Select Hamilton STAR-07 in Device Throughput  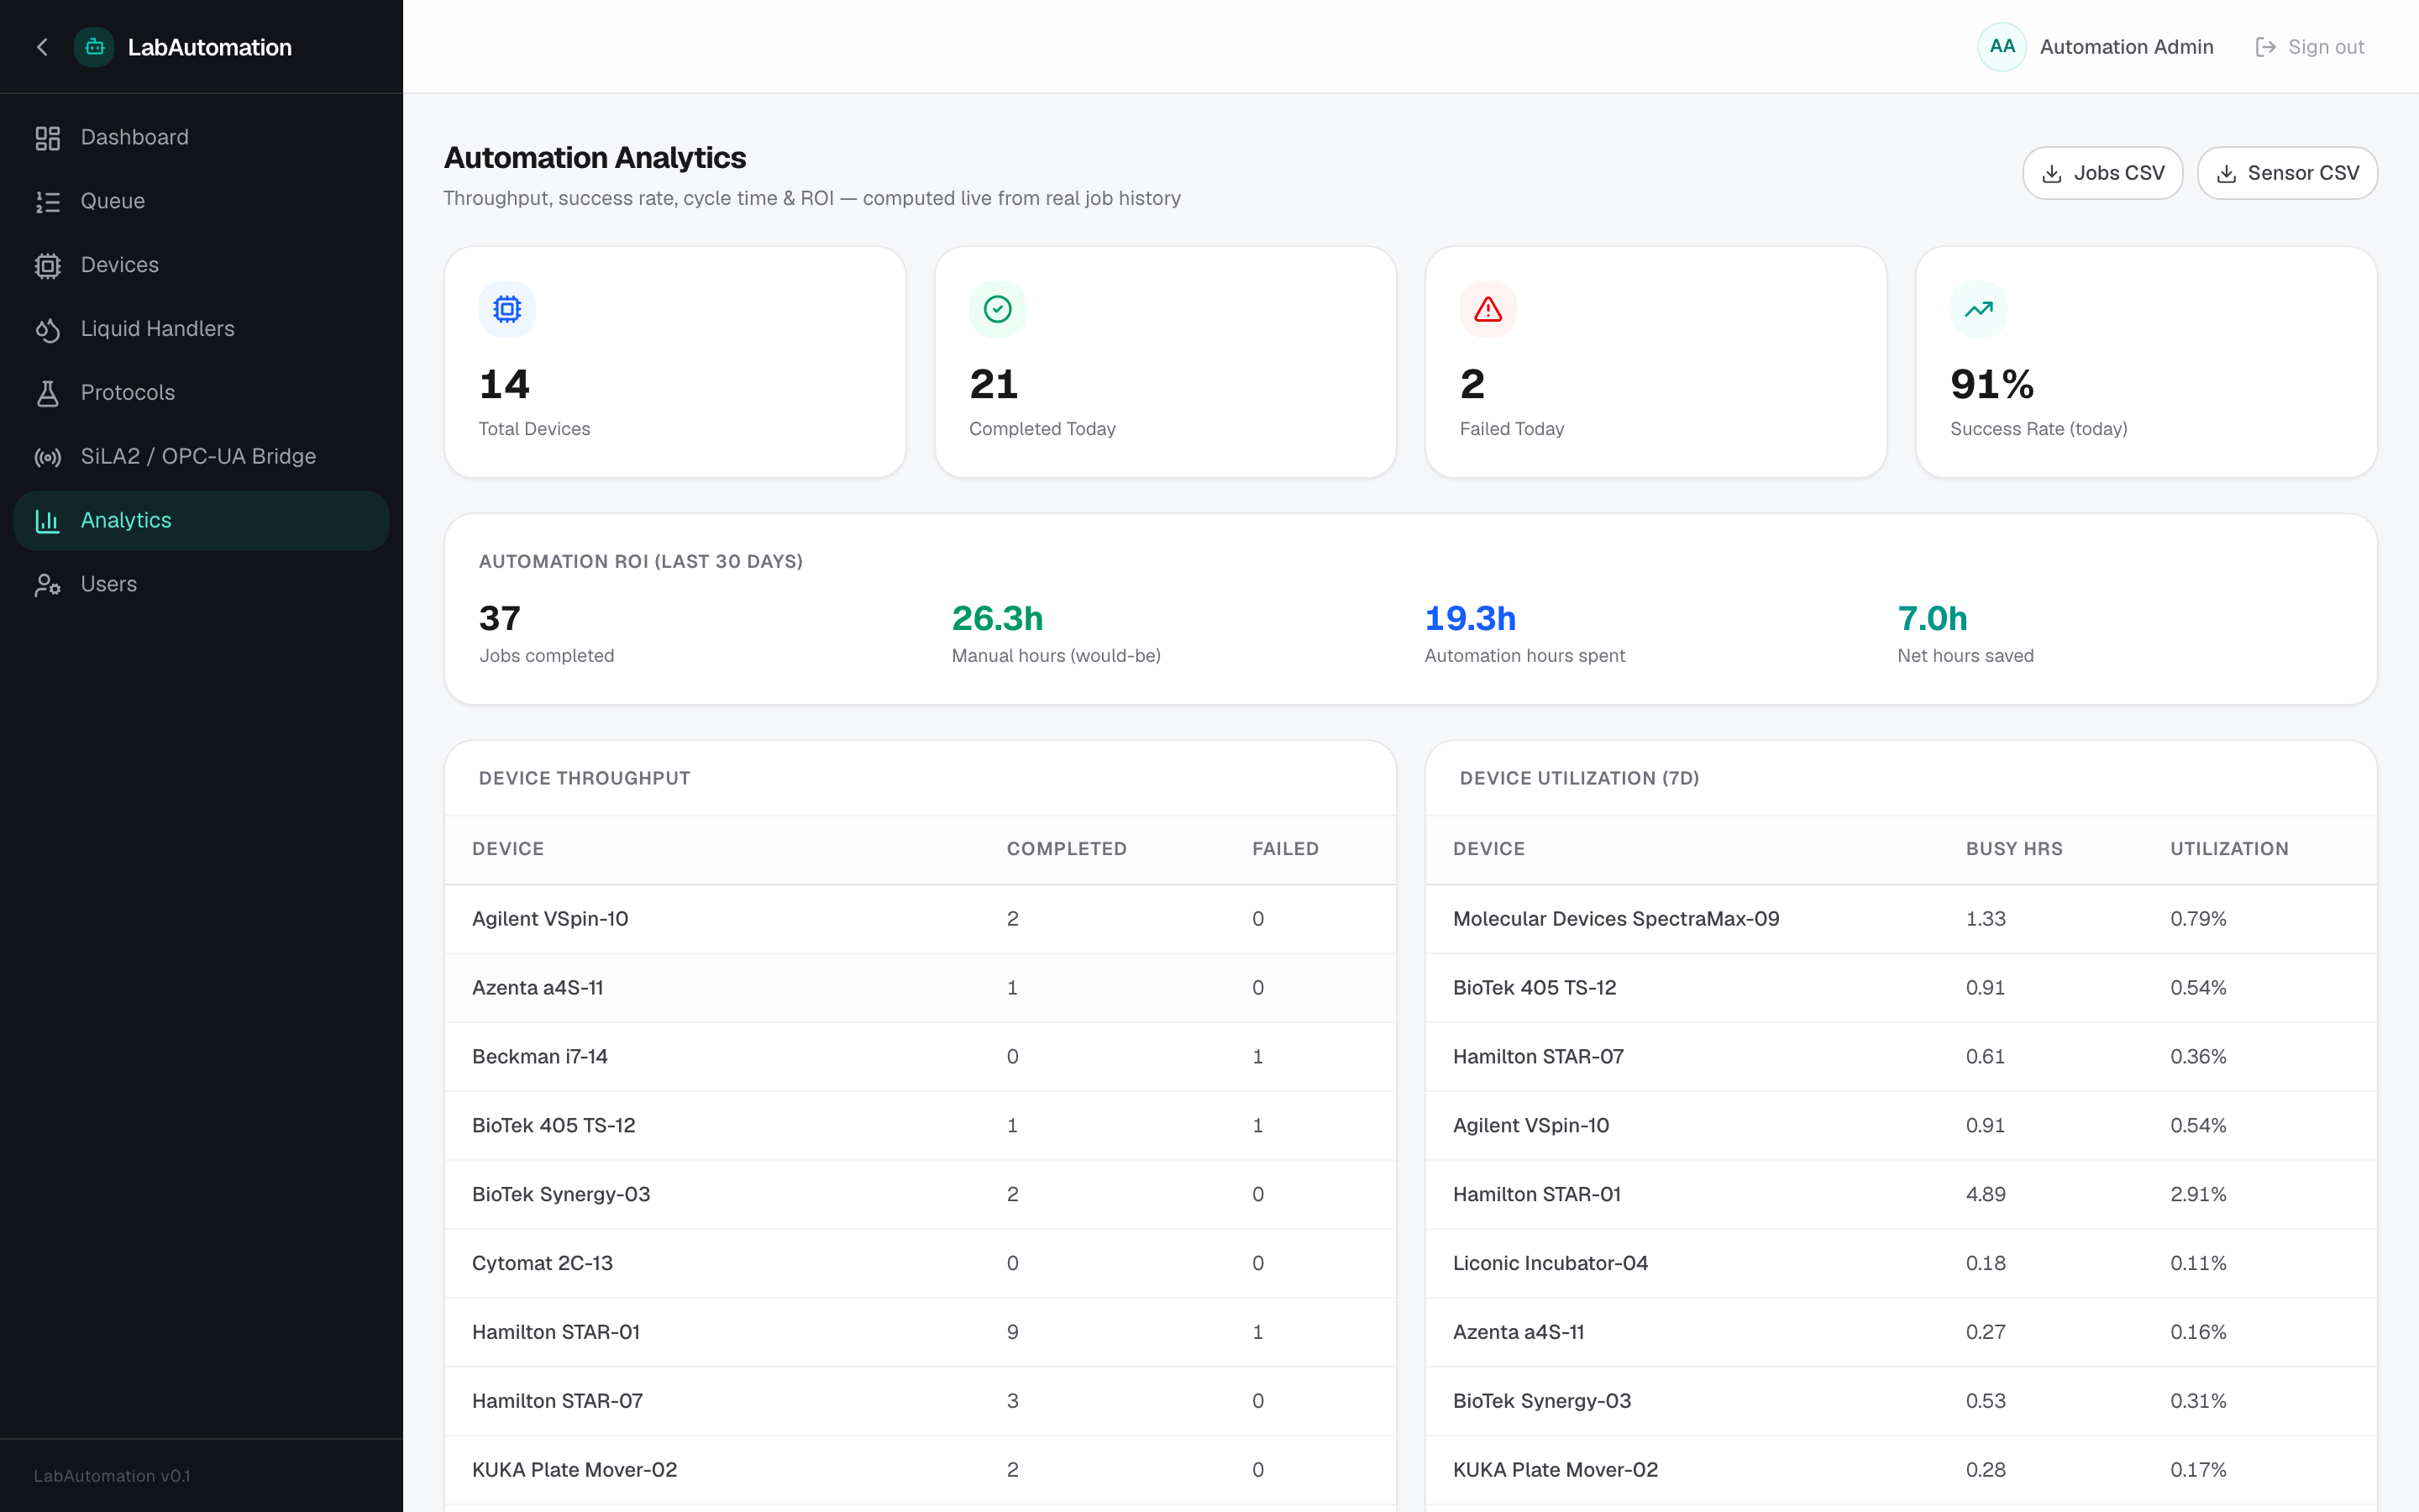pos(920,1402)
